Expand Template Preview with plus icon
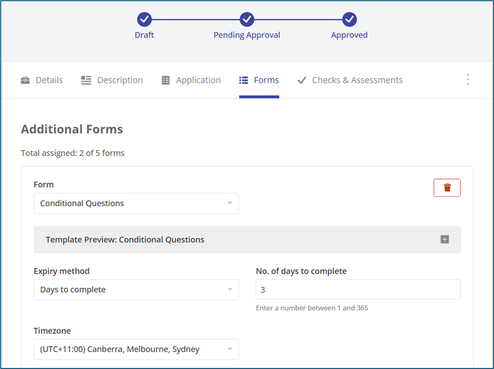The width and height of the screenshot is (494, 369). (x=444, y=240)
